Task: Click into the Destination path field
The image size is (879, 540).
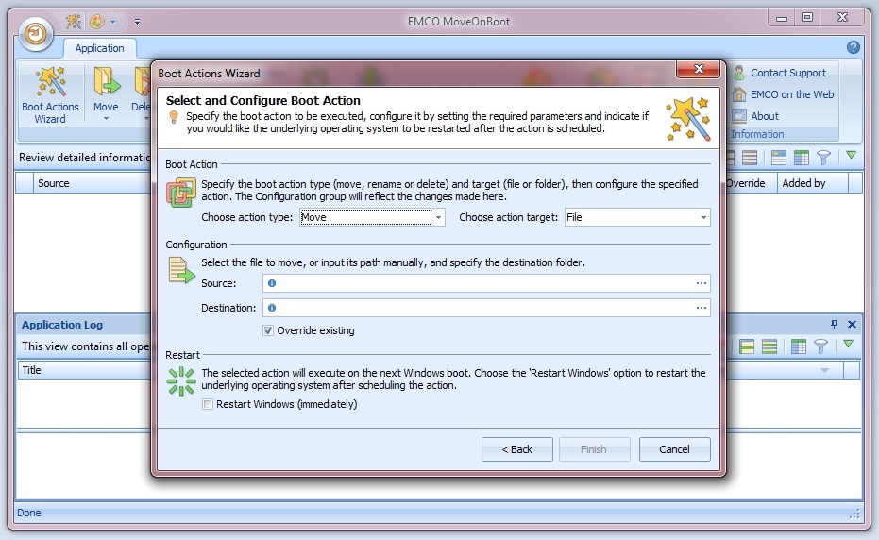Action: 485,308
